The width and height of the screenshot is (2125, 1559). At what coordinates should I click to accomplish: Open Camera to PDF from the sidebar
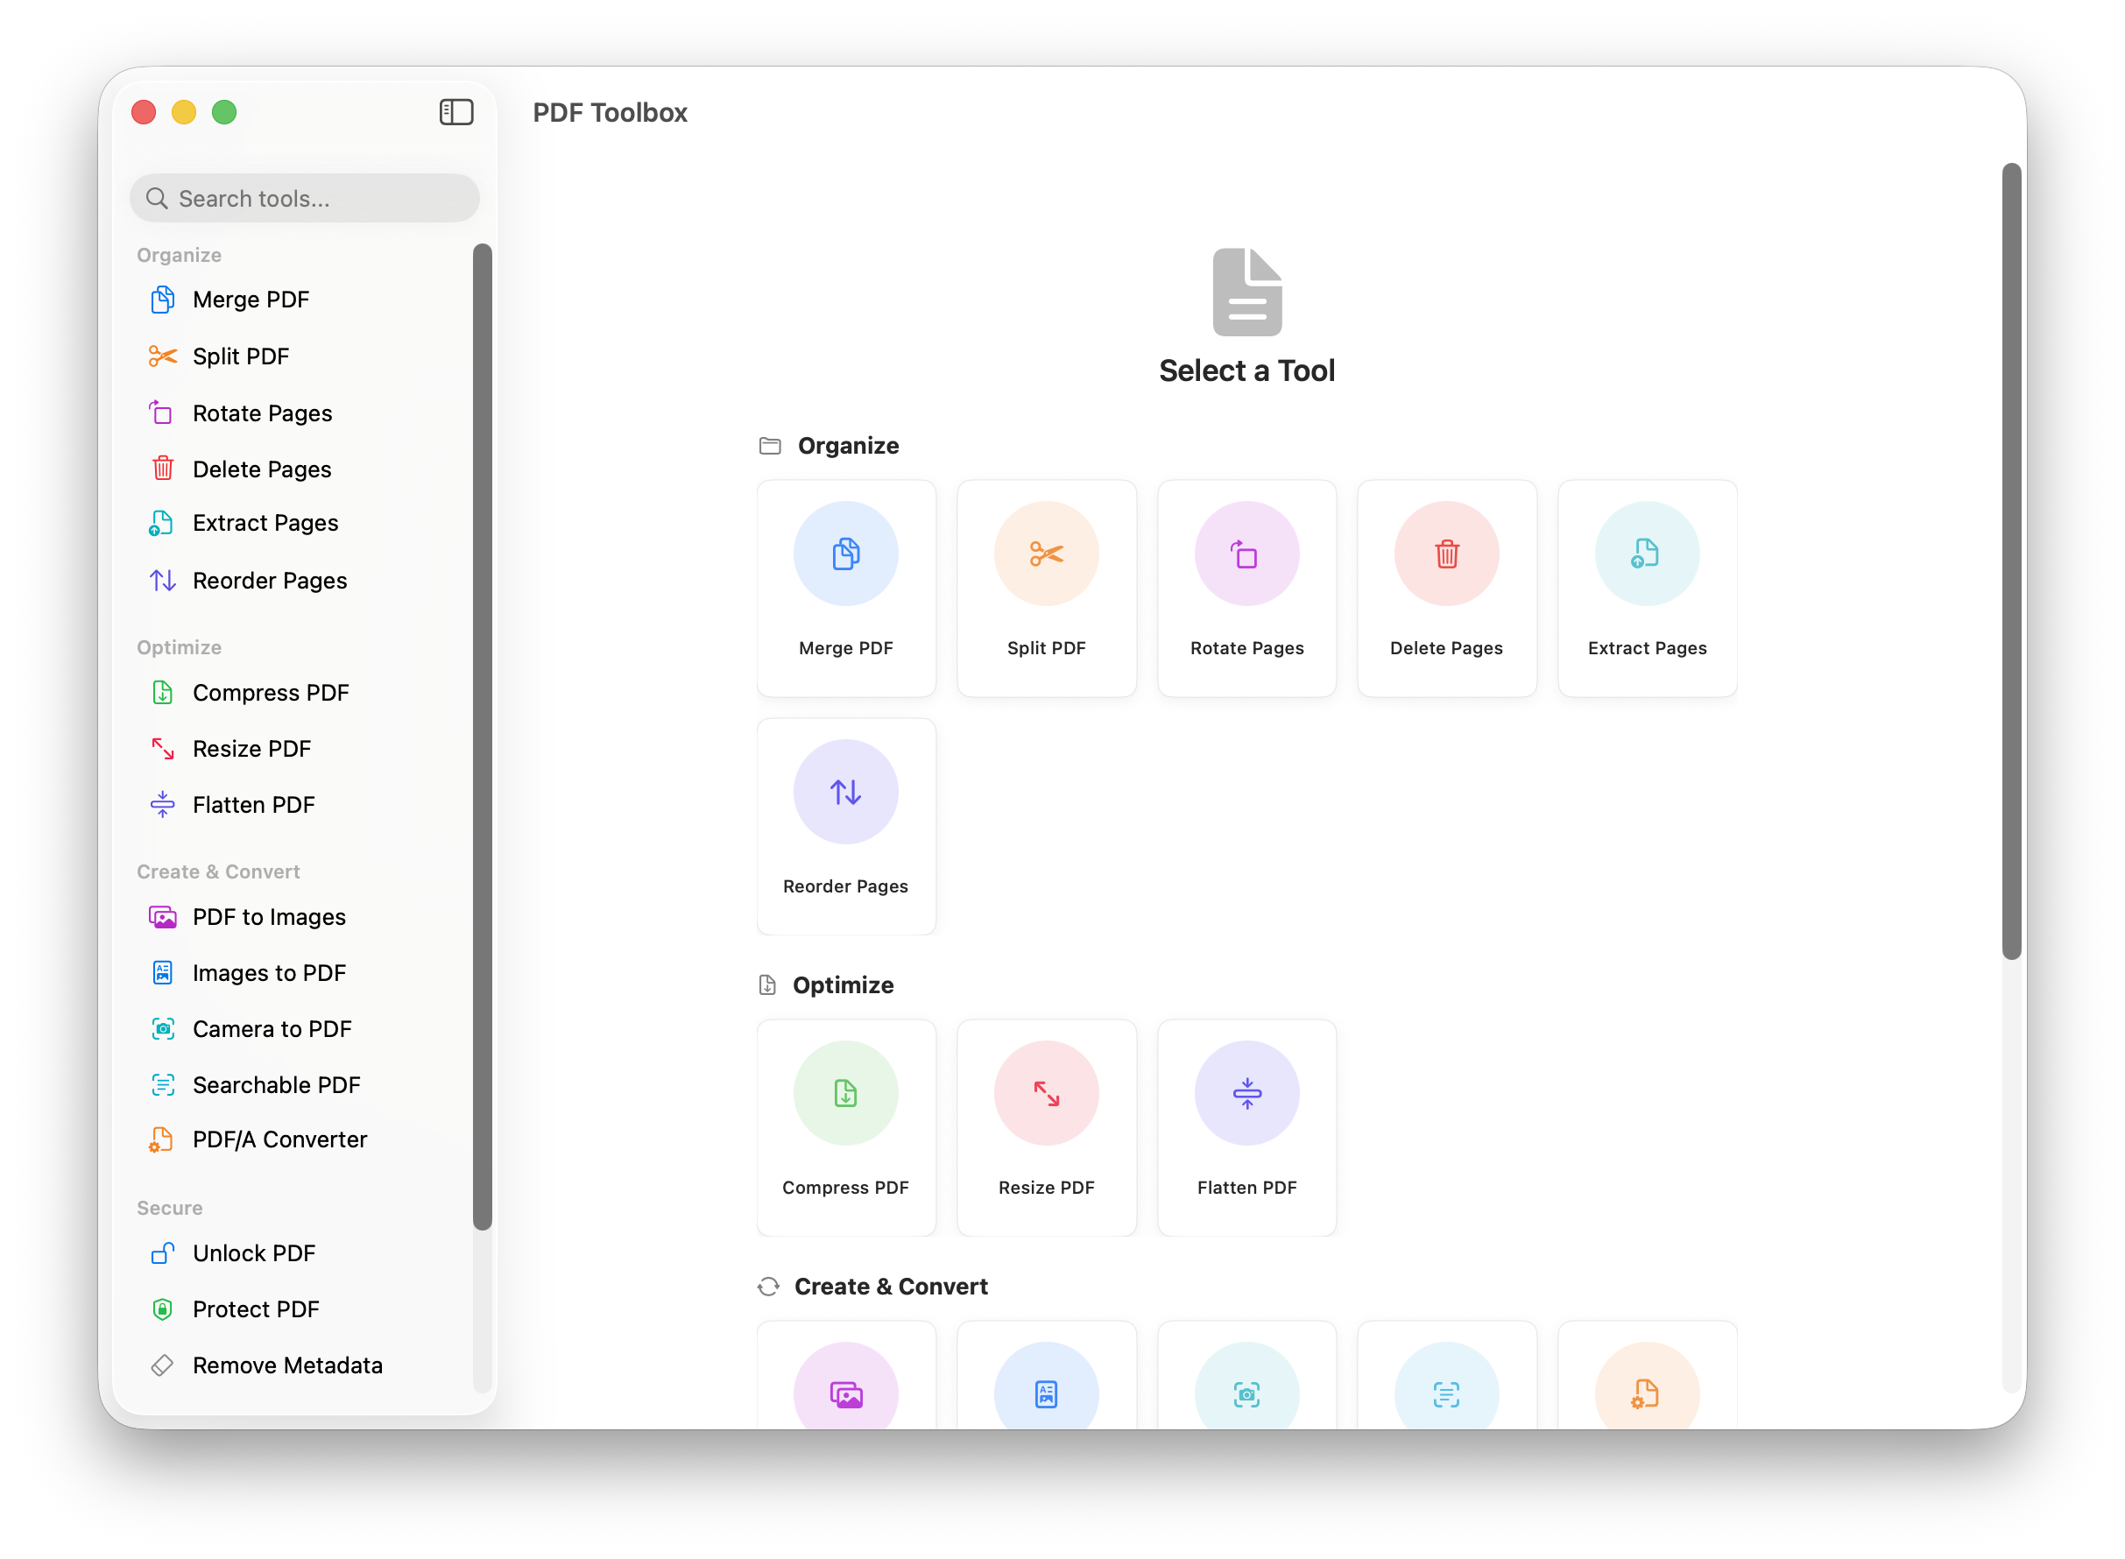pos(272,1028)
